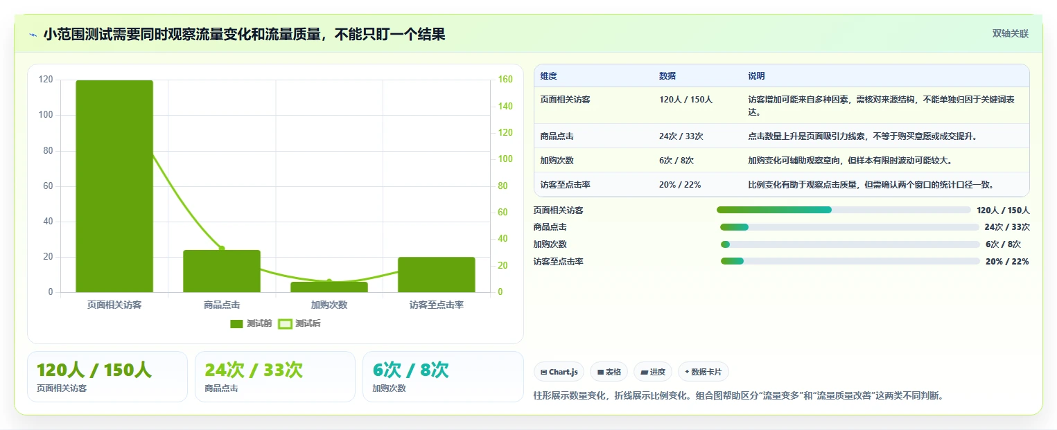
Task: Click the 进度 tag chip
Action: (x=652, y=372)
